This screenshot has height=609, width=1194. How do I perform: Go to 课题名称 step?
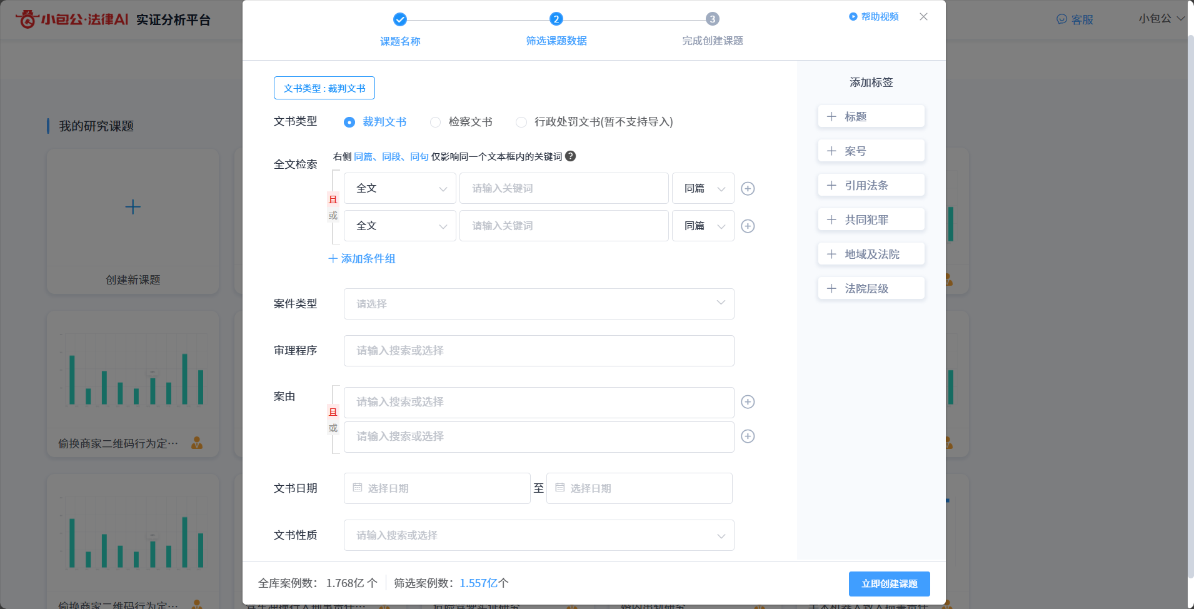[x=400, y=19]
